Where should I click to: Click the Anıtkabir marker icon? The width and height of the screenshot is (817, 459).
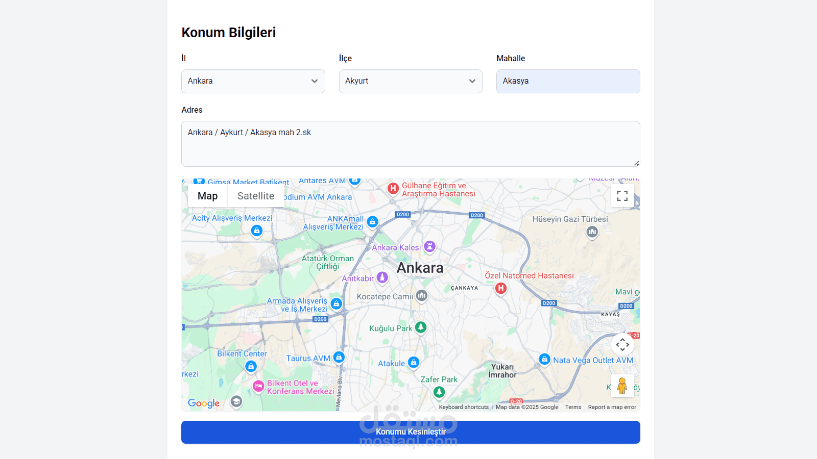[x=382, y=277]
